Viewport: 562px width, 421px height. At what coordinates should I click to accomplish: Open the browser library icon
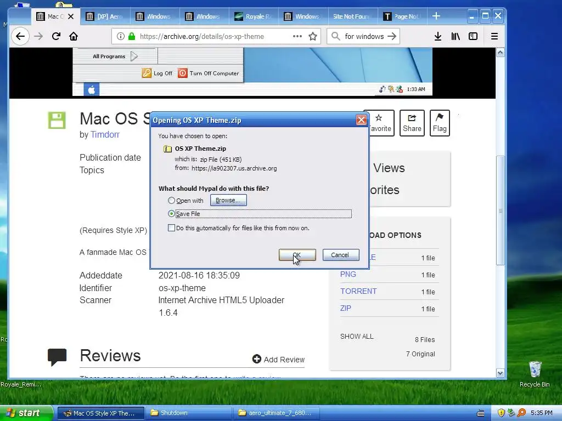point(456,36)
